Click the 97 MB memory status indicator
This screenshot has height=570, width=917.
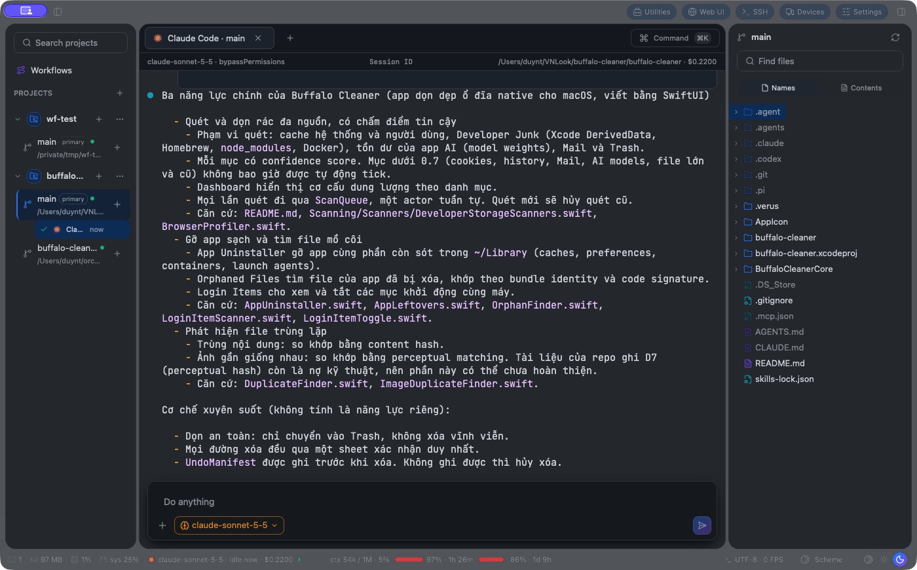coord(46,560)
